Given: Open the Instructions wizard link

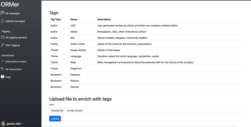Looking at the screenshot, I should point(16,61).
